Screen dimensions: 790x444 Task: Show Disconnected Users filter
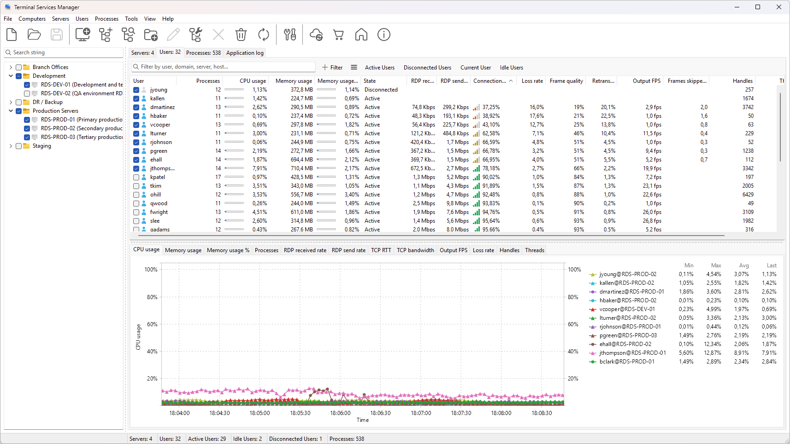[427, 68]
